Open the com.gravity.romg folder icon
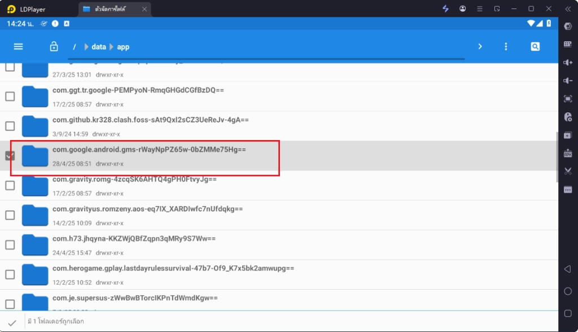Screen dimensions: 578x332 tap(35, 186)
